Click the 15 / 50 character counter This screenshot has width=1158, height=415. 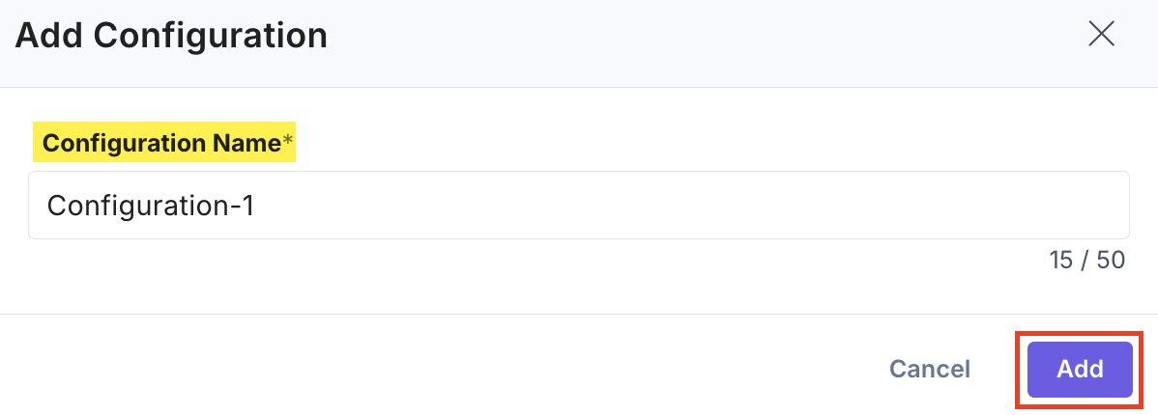point(1086,261)
